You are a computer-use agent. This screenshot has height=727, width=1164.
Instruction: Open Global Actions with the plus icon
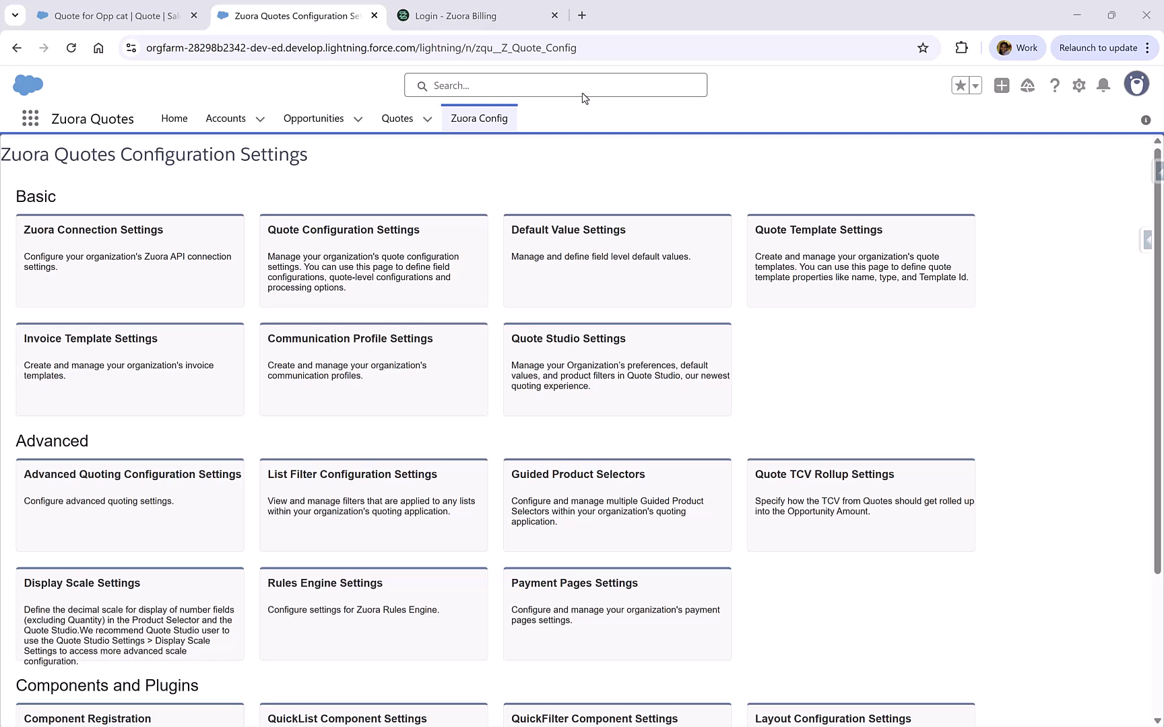[1002, 85]
